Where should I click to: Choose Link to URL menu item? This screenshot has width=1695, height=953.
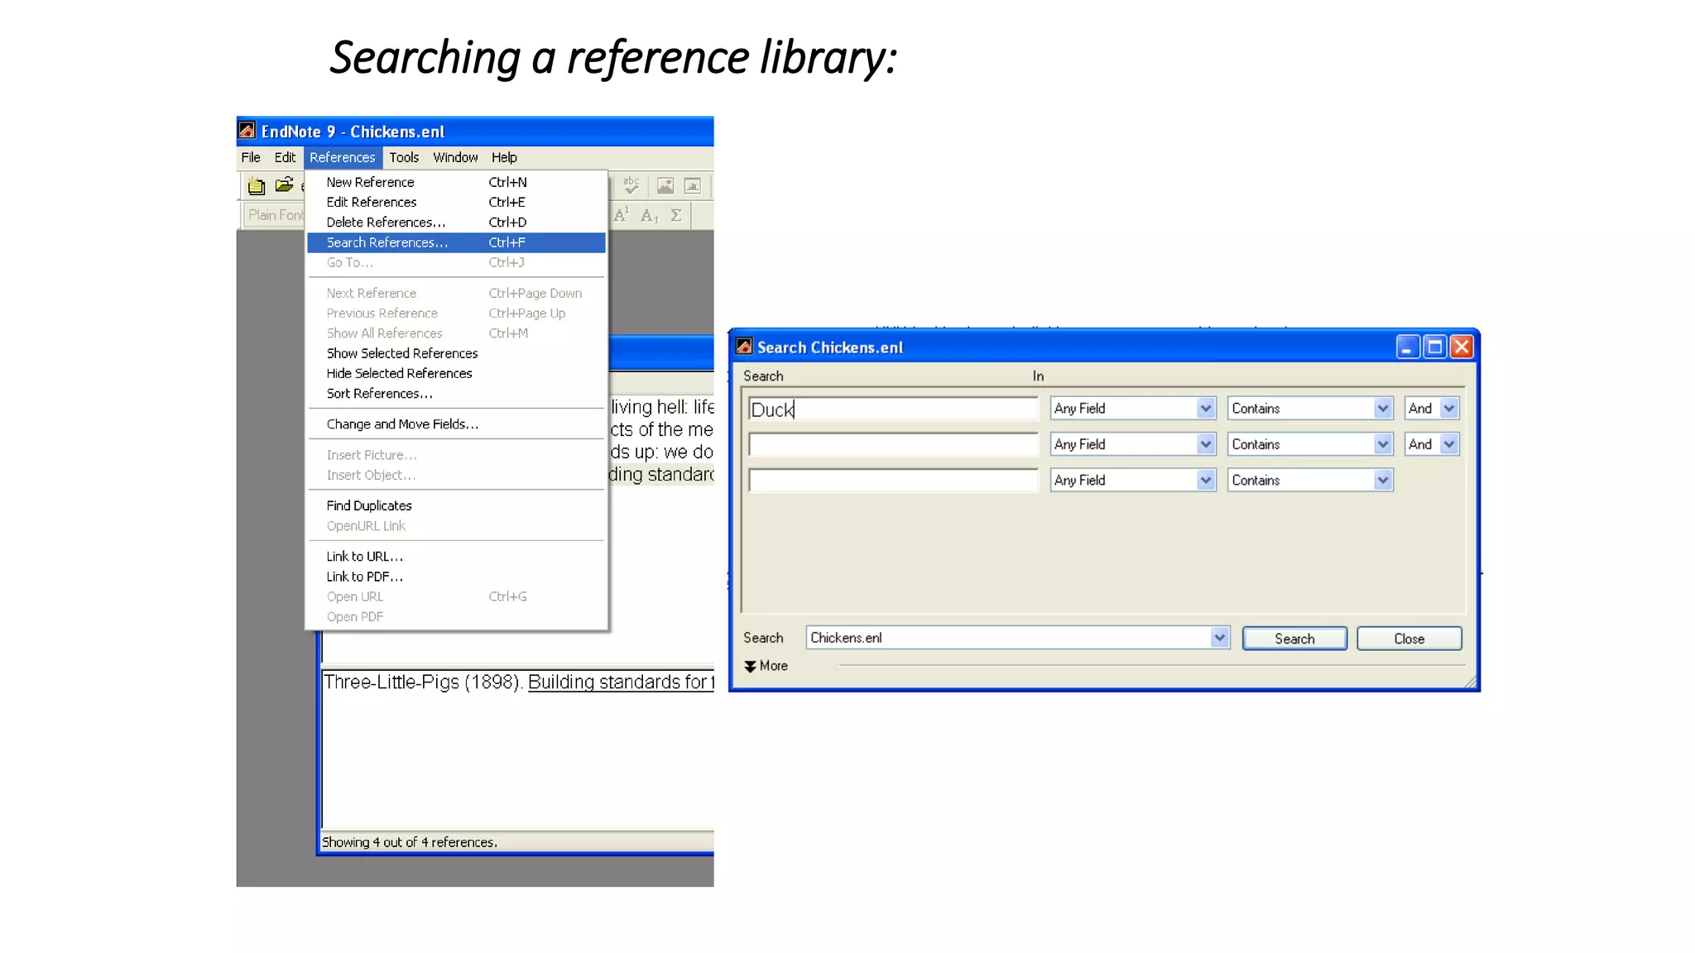coord(456,557)
